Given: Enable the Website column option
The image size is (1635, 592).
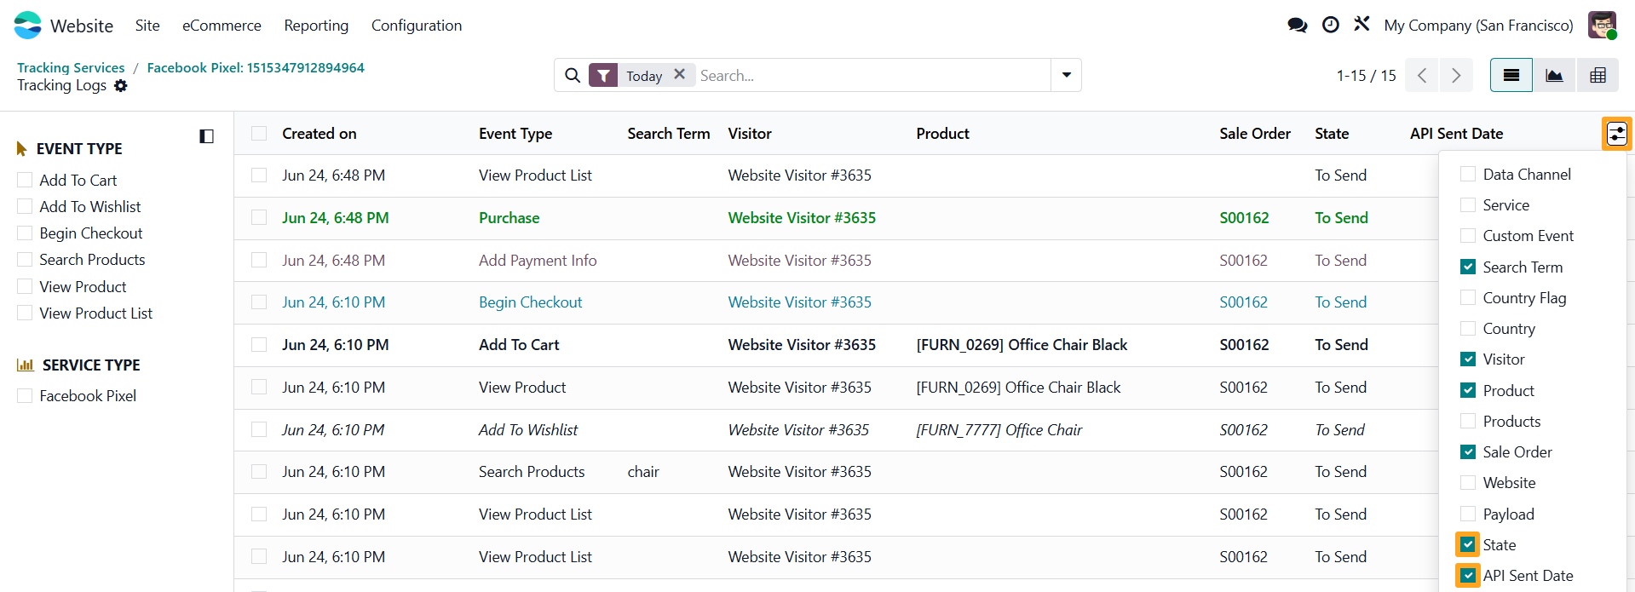Looking at the screenshot, I should 1468,483.
